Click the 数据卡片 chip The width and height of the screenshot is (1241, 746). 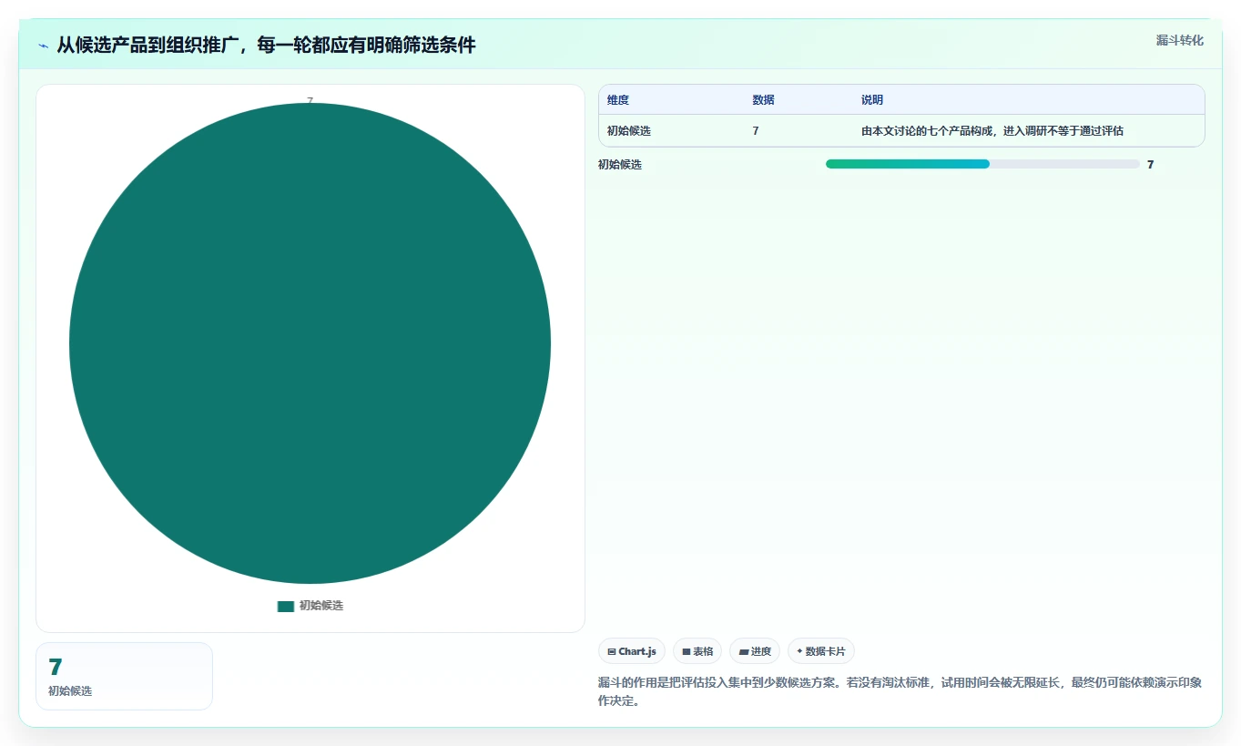pos(821,651)
